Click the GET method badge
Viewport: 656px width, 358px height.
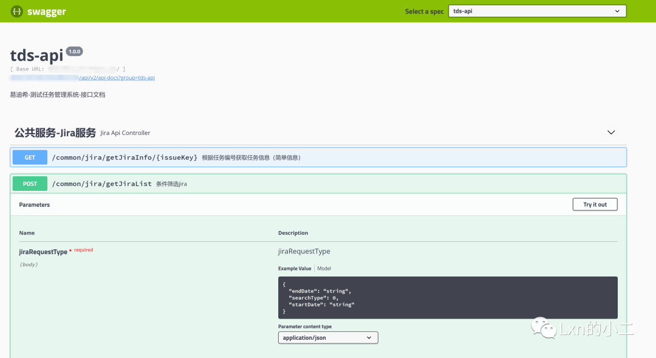30,157
